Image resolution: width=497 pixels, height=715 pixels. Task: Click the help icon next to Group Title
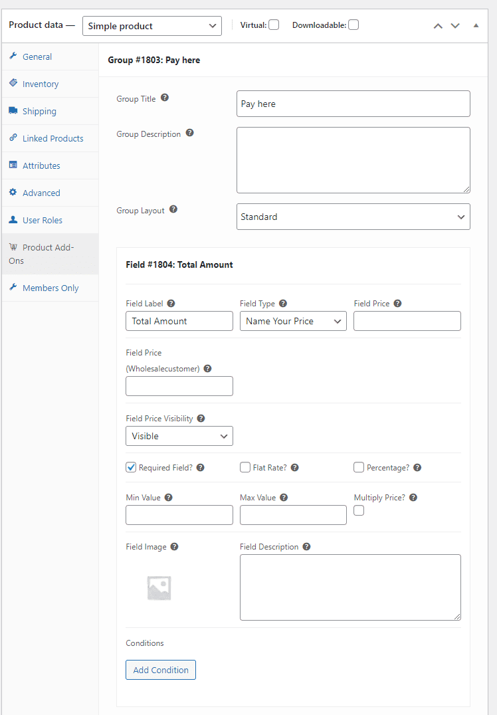point(165,98)
